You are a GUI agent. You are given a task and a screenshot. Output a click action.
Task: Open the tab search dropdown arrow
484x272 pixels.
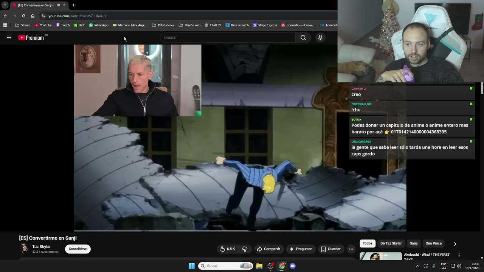click(5, 5)
